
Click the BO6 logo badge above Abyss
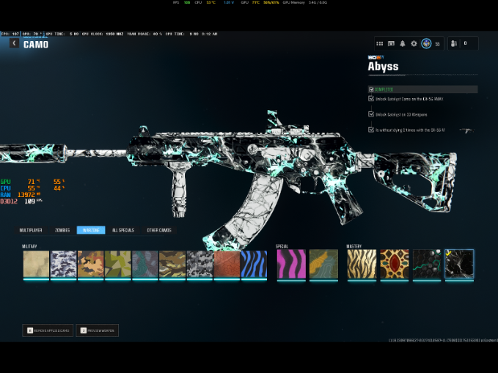pos(376,57)
